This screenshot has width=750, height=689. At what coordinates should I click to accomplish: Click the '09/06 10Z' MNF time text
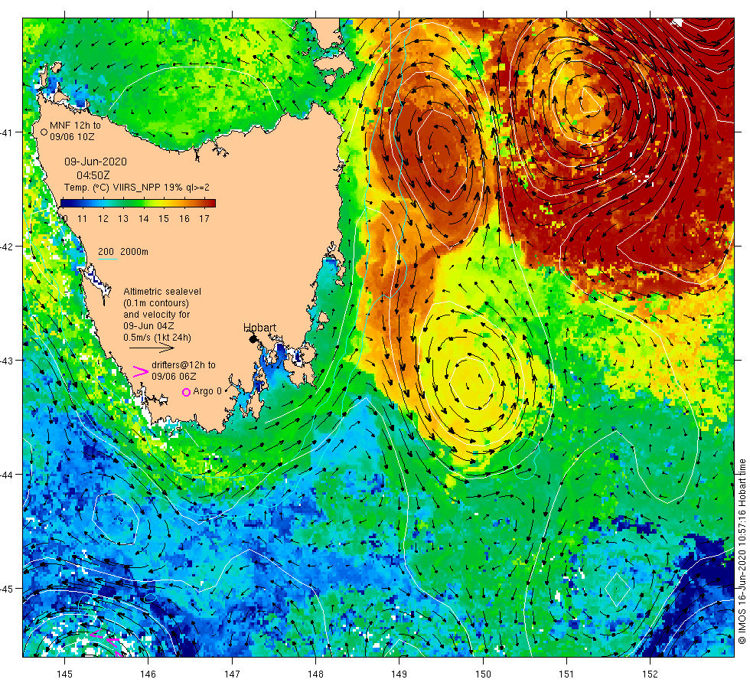(72, 137)
